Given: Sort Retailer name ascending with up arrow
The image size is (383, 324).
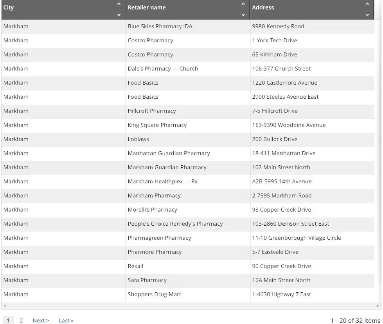Looking at the screenshot, I should pyautogui.click(x=243, y=4).
